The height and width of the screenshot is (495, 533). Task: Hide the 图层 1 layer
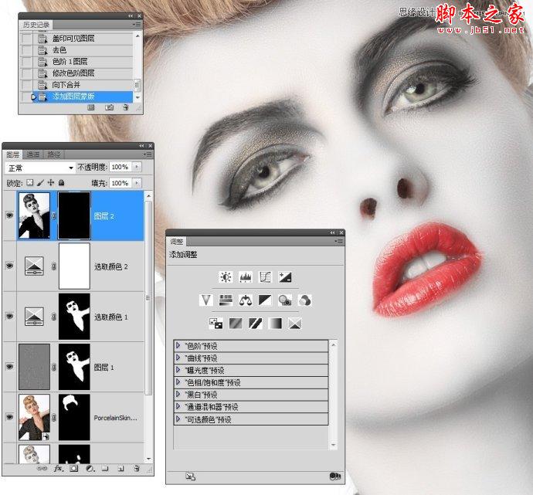(9, 367)
